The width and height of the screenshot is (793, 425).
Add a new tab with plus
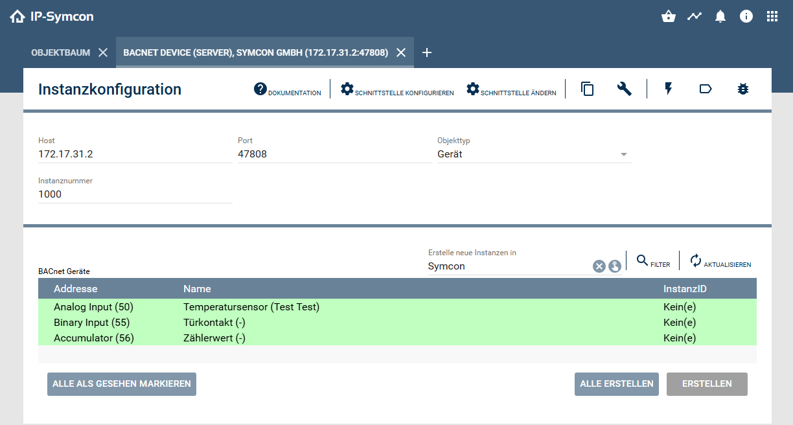point(427,52)
